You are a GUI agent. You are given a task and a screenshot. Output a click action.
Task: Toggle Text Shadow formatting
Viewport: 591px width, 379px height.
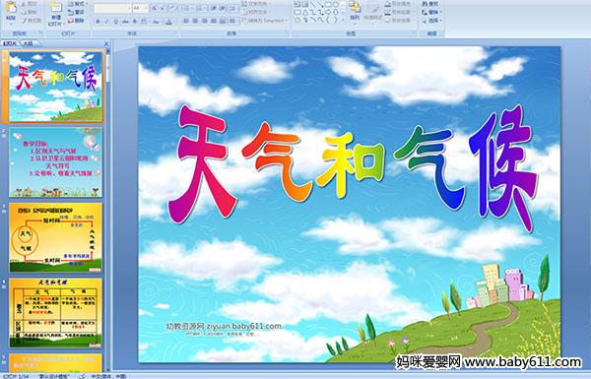[135, 22]
